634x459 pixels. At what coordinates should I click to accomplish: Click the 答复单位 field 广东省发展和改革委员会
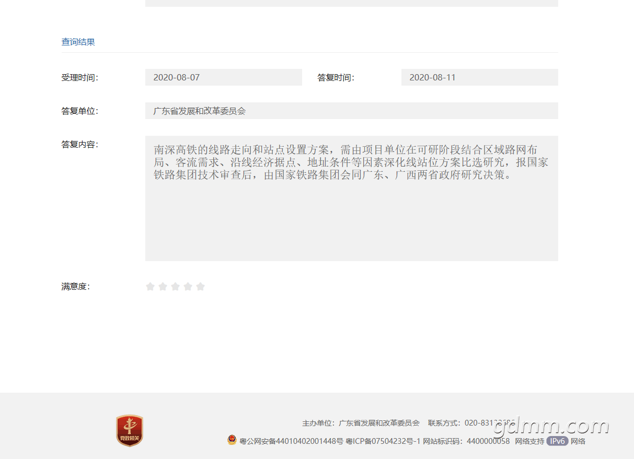click(352, 111)
